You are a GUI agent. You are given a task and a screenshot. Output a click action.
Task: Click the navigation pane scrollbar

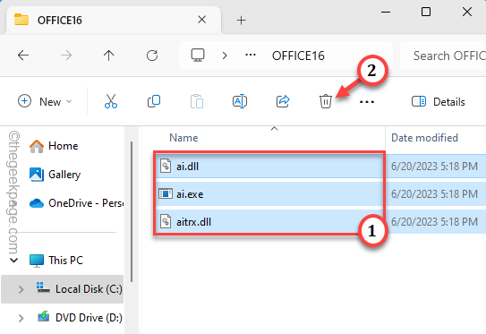(x=132, y=212)
